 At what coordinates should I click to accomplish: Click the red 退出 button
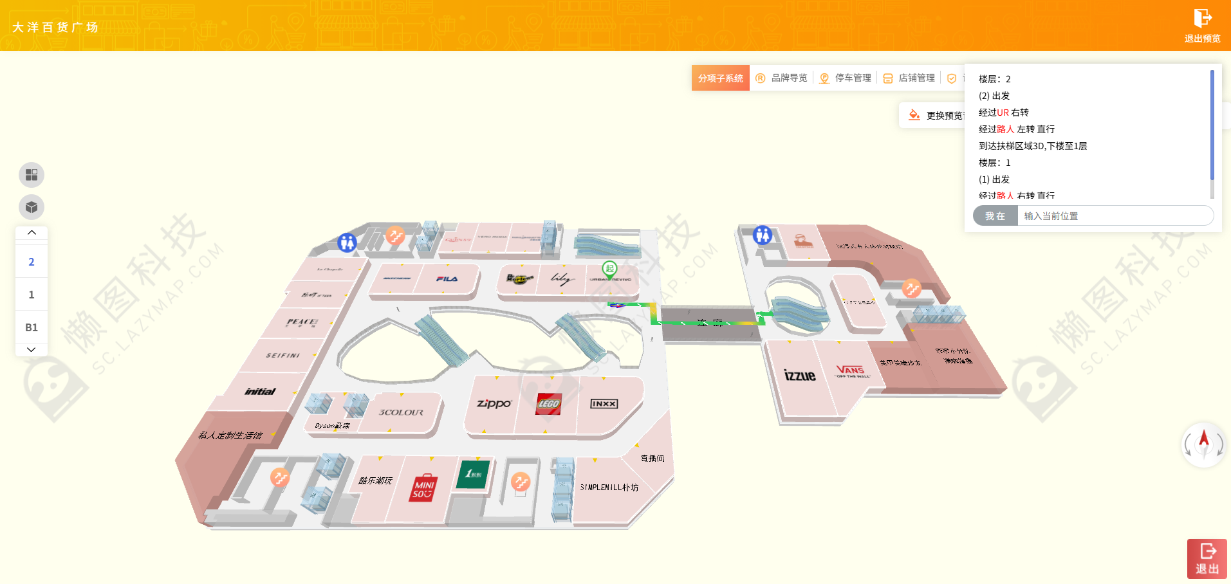click(x=1207, y=559)
